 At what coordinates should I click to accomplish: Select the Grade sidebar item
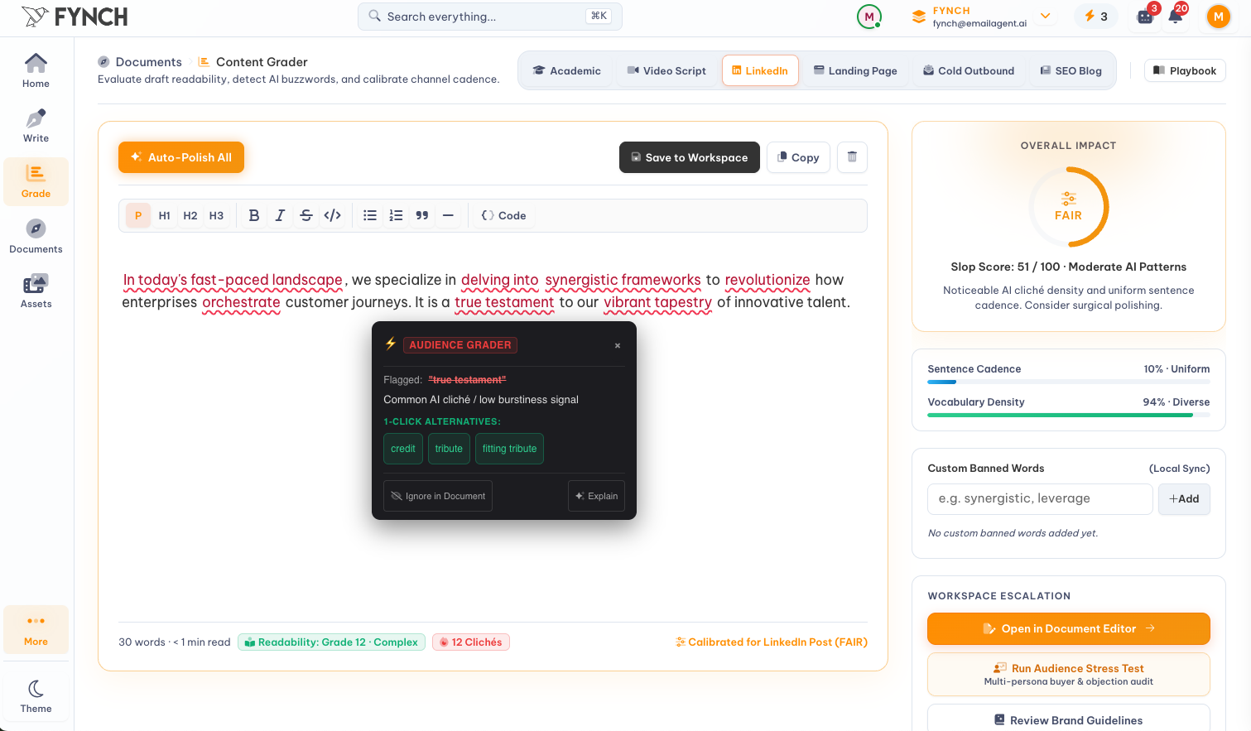pyautogui.click(x=36, y=181)
